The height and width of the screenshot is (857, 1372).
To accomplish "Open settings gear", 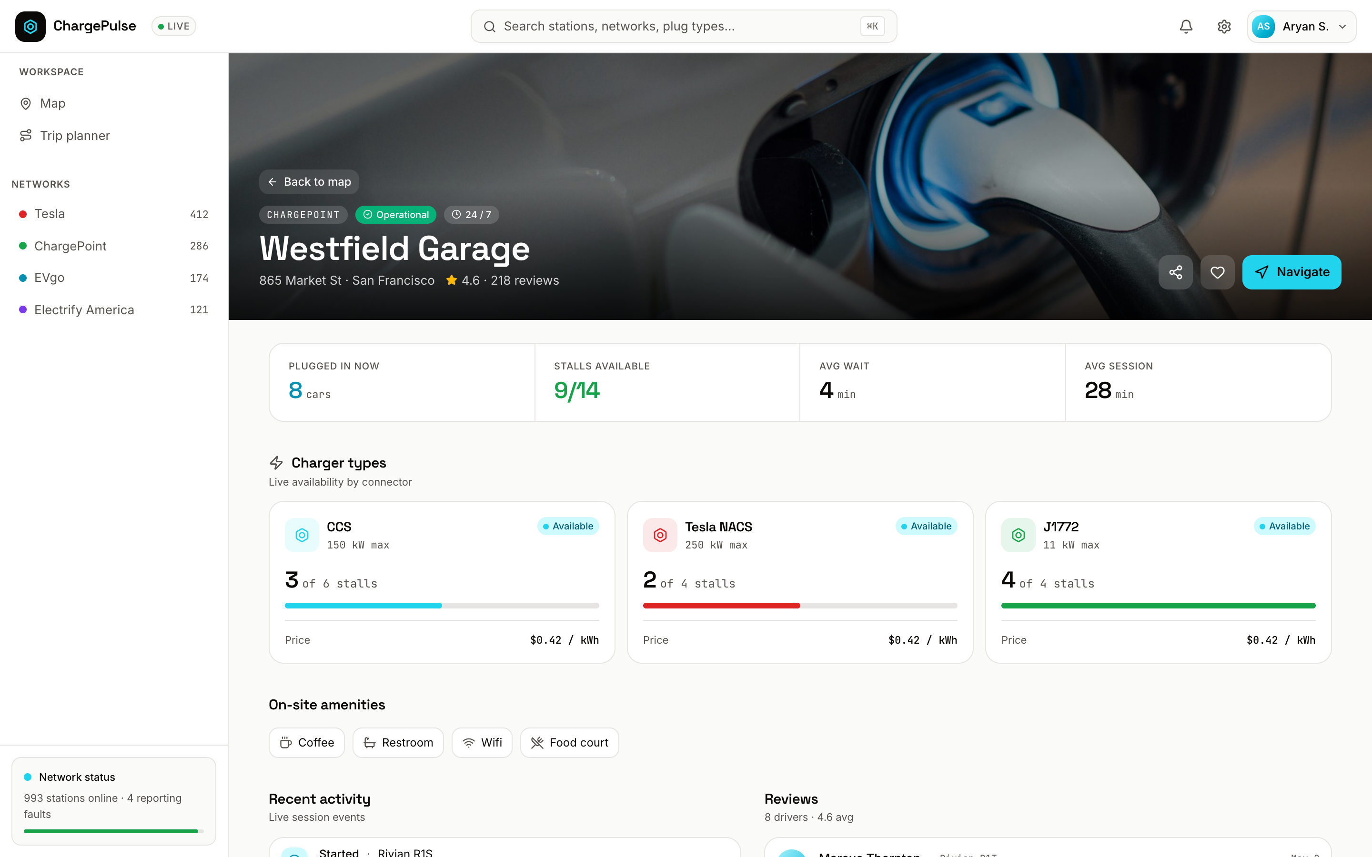I will pos(1224,27).
